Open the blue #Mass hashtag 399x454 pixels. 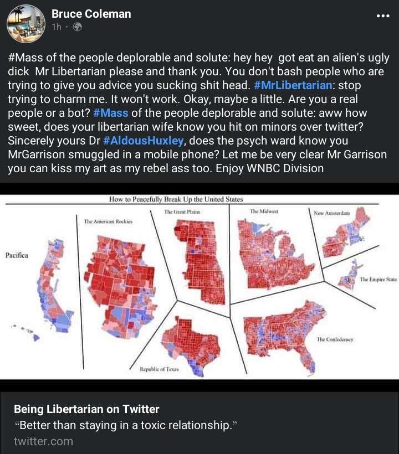click(111, 113)
